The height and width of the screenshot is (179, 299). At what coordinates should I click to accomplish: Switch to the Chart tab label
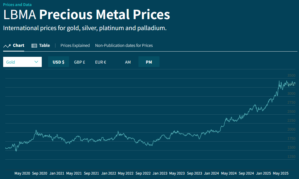point(19,46)
